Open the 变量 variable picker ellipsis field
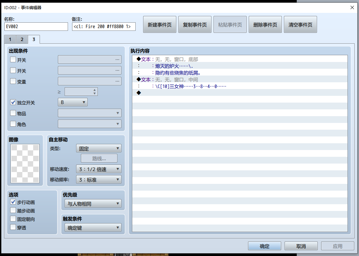The height and width of the screenshot is (256, 359). point(90,81)
